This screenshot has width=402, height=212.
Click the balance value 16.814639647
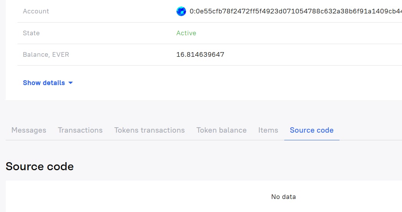200,54
